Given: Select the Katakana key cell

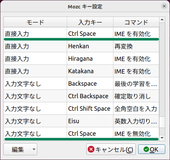Looking at the screenshot, I should [x=90, y=71].
